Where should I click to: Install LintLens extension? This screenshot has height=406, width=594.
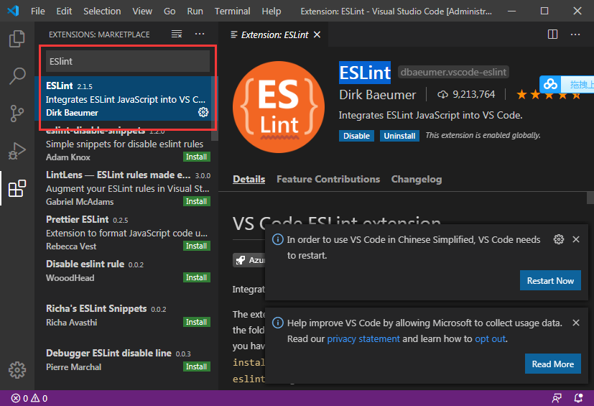[x=196, y=201]
